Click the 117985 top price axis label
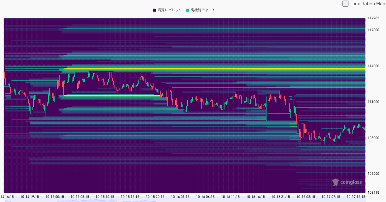Image resolution: width=386 pixels, height=202 pixels. coord(373,18)
